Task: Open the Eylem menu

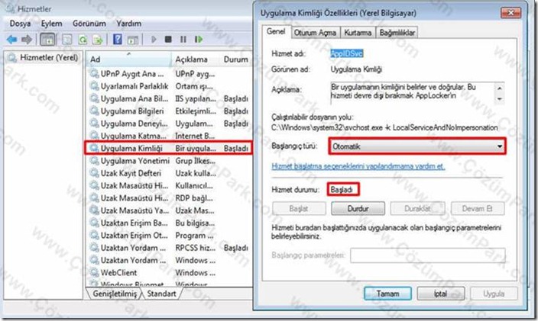Action: pos(51,24)
